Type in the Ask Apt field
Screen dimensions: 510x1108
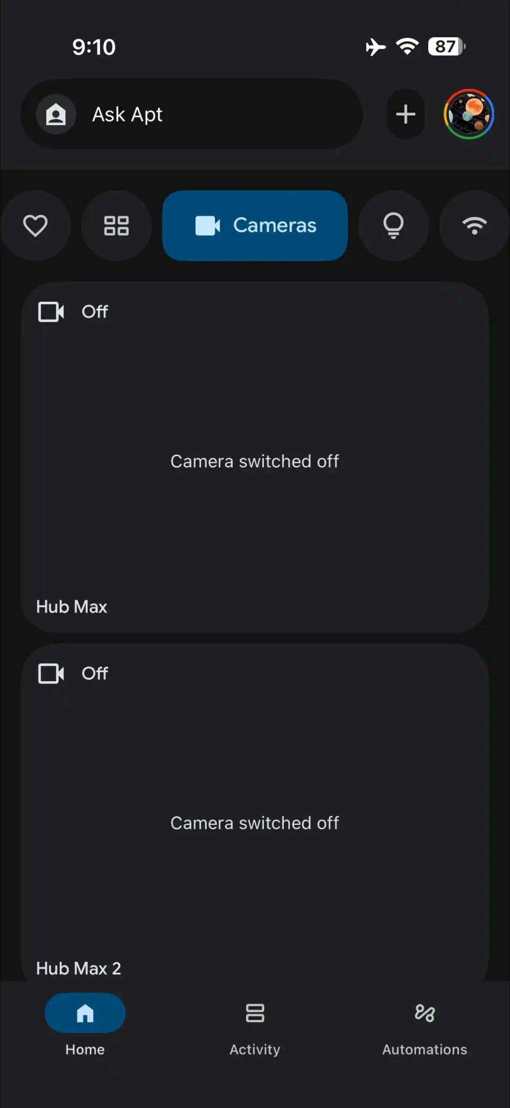point(216,115)
